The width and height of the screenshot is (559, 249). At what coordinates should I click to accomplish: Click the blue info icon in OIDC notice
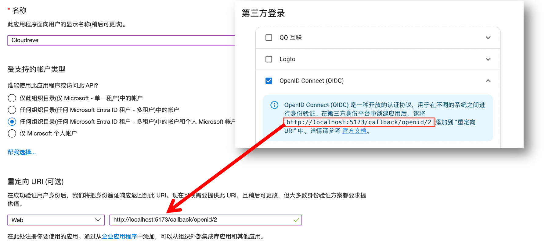[x=274, y=105]
